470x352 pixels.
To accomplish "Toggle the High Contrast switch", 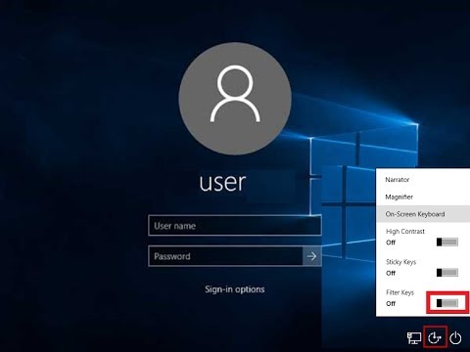I will [447, 242].
